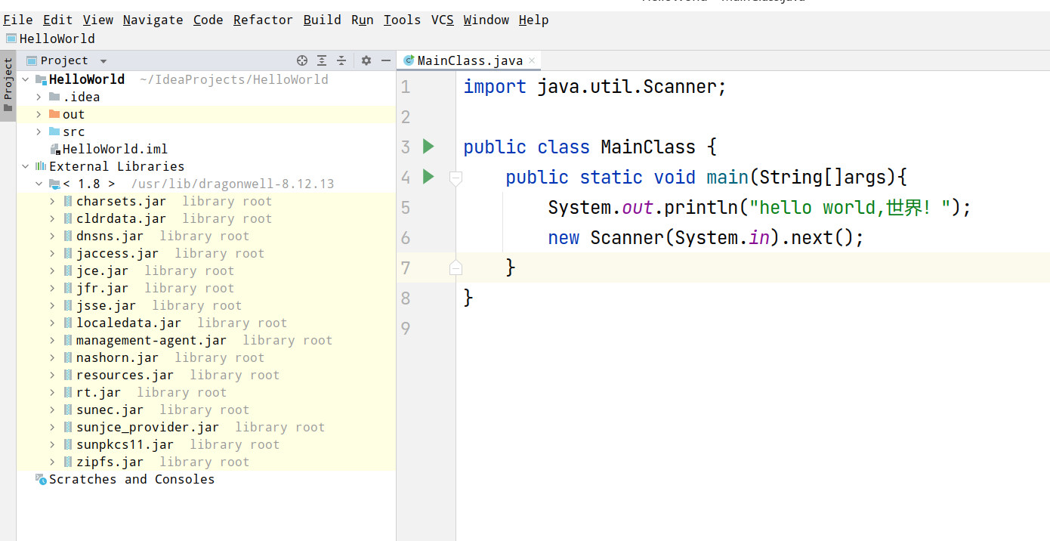This screenshot has width=1050, height=541.
Task: Expand the out folder
Action: (x=39, y=114)
